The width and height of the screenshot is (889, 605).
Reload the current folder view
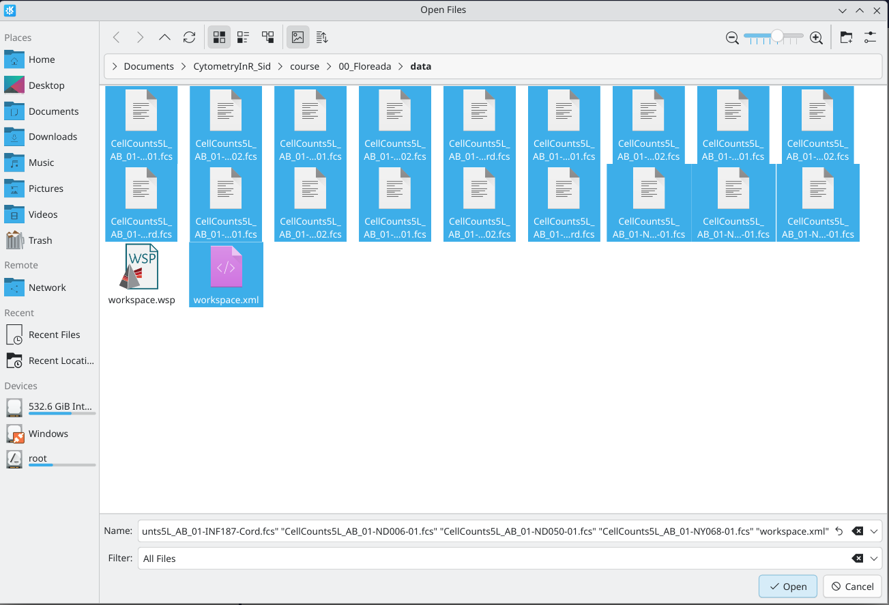pyautogui.click(x=190, y=38)
